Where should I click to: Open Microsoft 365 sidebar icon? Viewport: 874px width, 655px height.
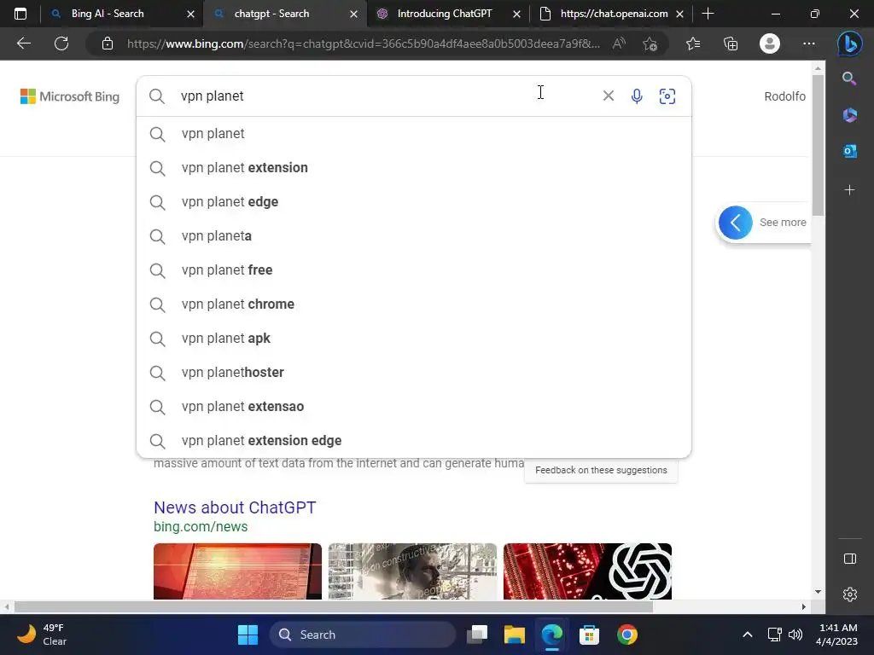click(x=849, y=115)
